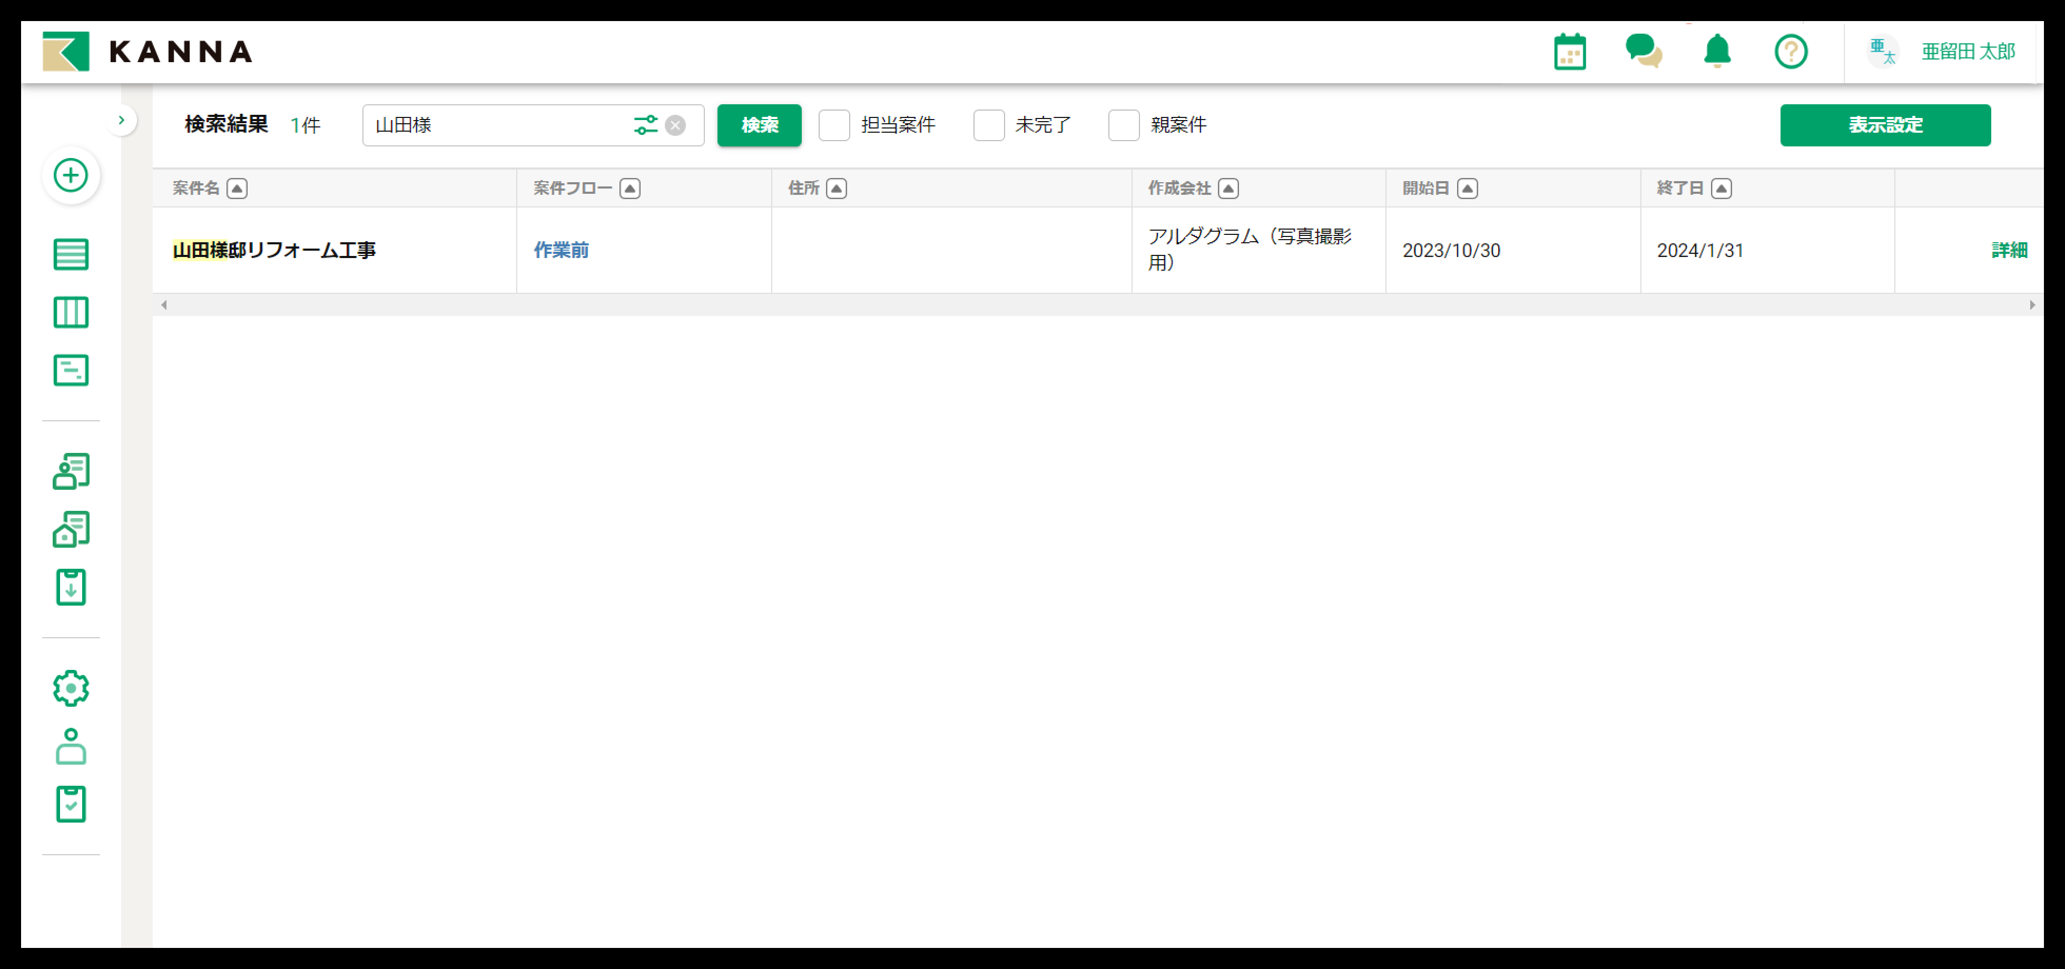Toggle the 親案件 checkbox

click(x=1123, y=125)
